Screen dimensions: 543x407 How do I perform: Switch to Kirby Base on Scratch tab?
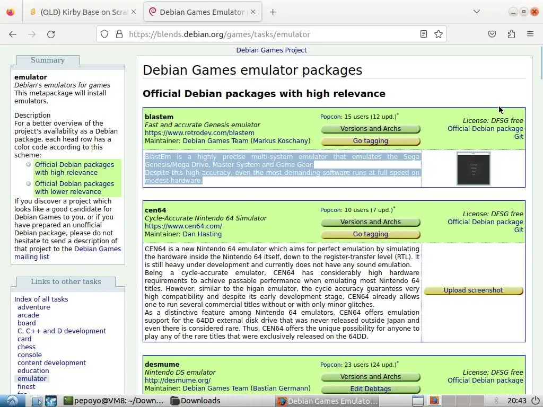tap(83, 12)
